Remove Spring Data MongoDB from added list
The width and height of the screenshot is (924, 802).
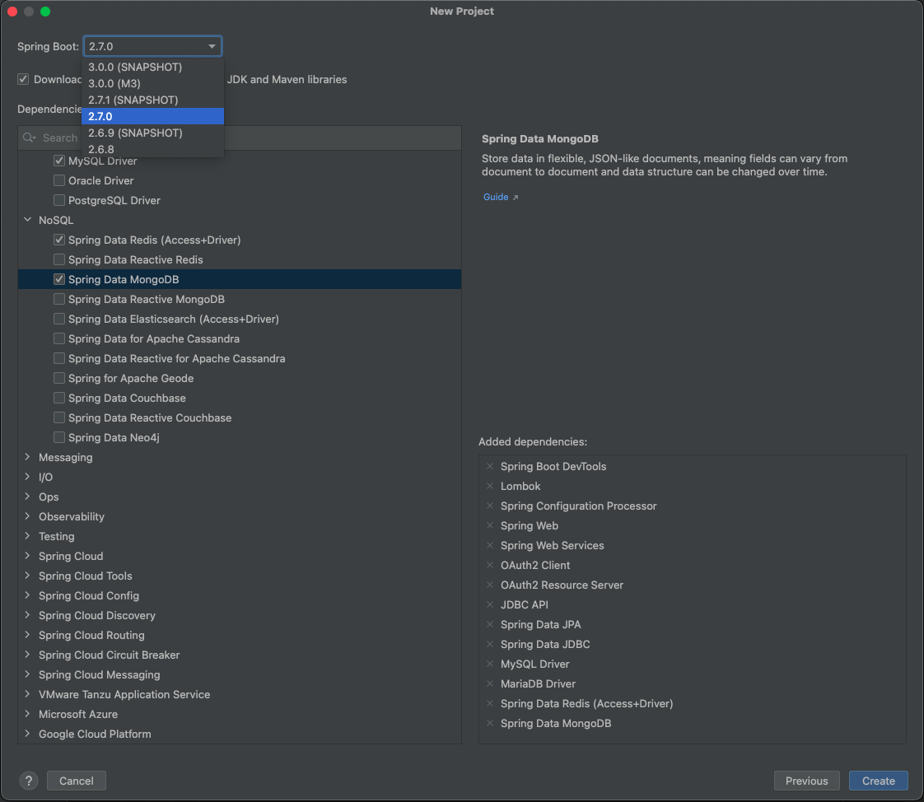(490, 723)
